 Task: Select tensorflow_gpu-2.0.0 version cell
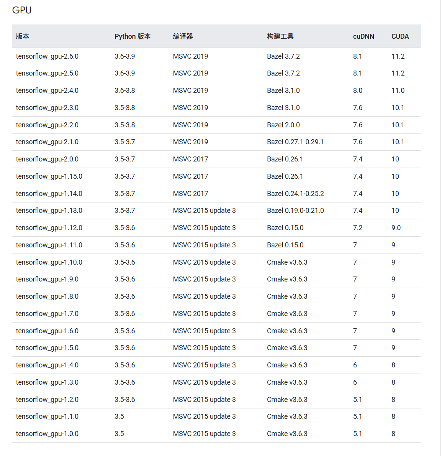[x=47, y=159]
